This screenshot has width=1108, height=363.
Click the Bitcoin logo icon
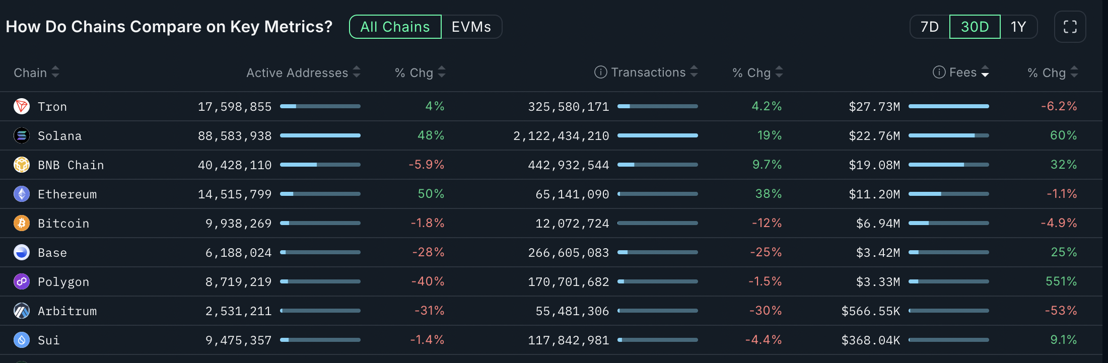pyautogui.click(x=21, y=223)
